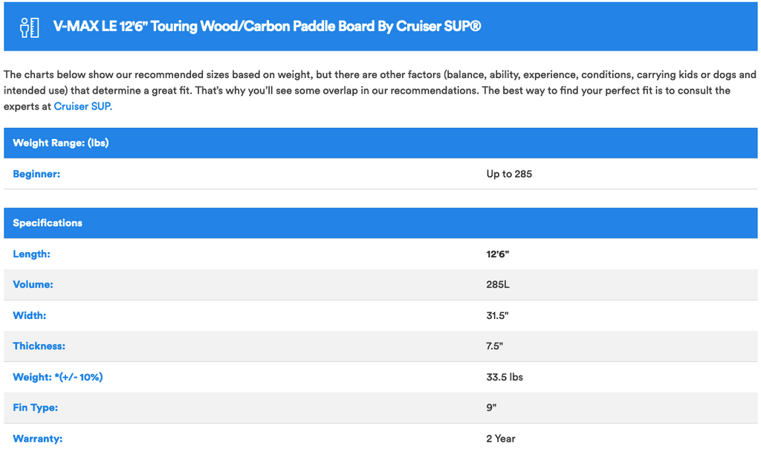Click the Up to 285 value
Image resolution: width=761 pixels, height=452 pixels.
(509, 174)
